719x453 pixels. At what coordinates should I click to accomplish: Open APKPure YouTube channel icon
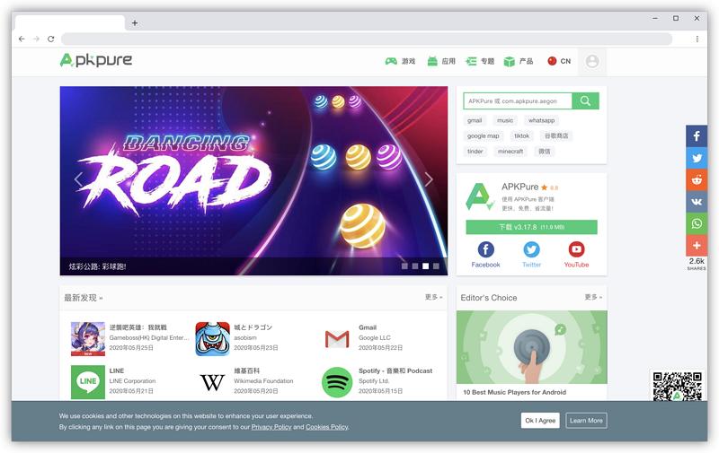click(x=576, y=249)
